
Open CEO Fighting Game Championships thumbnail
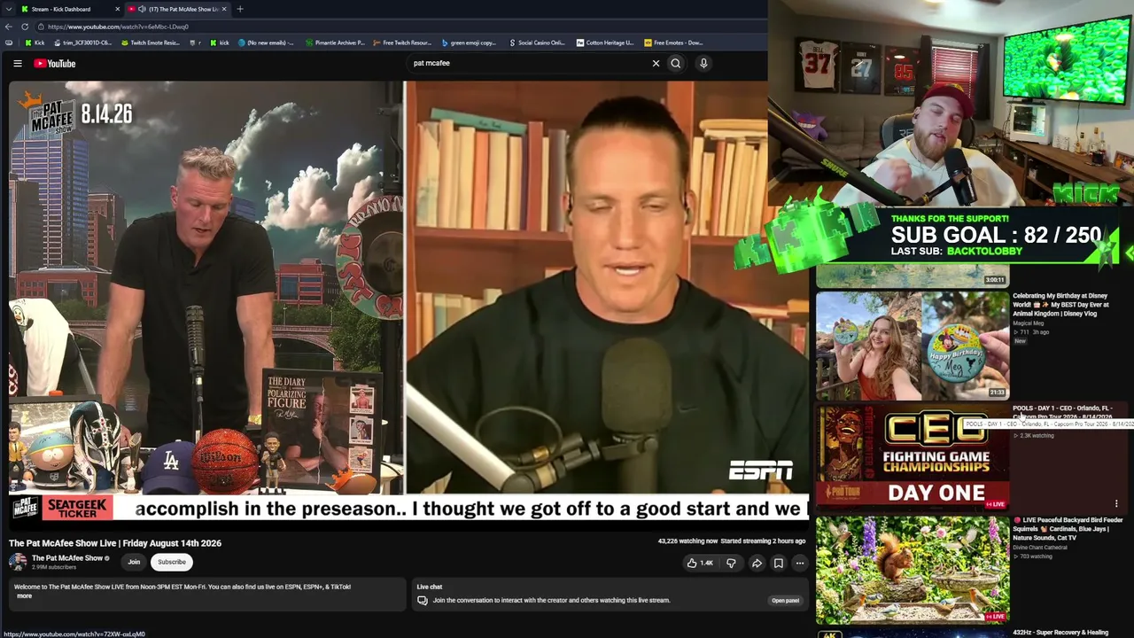(913, 455)
